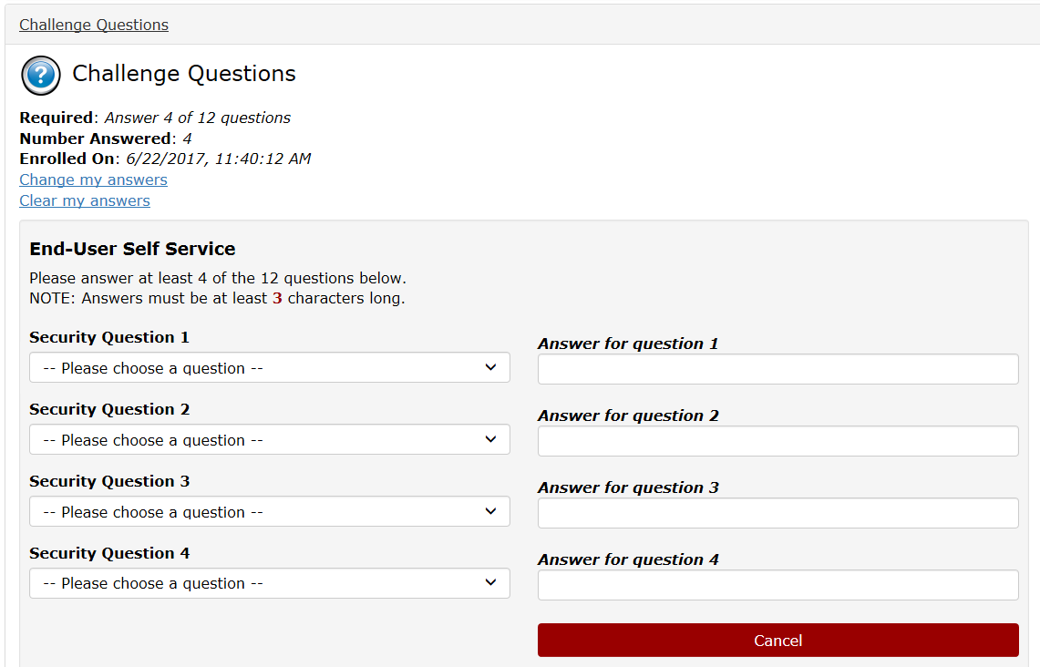
Task: Click the Answer for question 4 label
Action: [628, 559]
